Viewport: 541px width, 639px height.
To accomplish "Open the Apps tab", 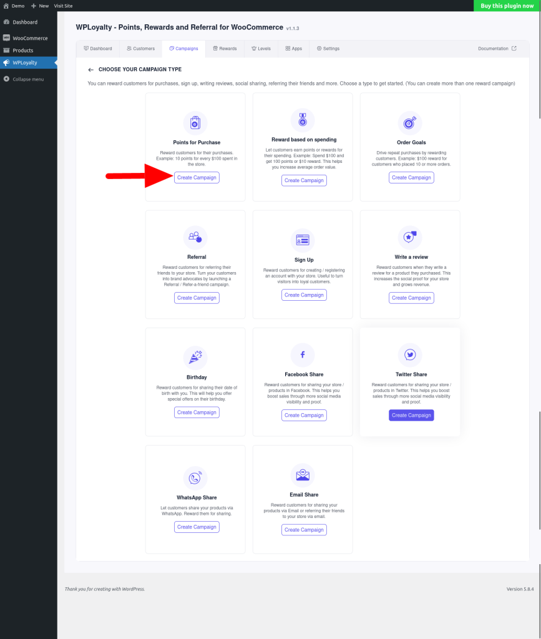I will (x=294, y=49).
